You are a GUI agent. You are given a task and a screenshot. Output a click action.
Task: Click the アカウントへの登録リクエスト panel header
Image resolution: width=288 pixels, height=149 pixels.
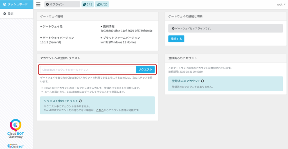pos(98,58)
